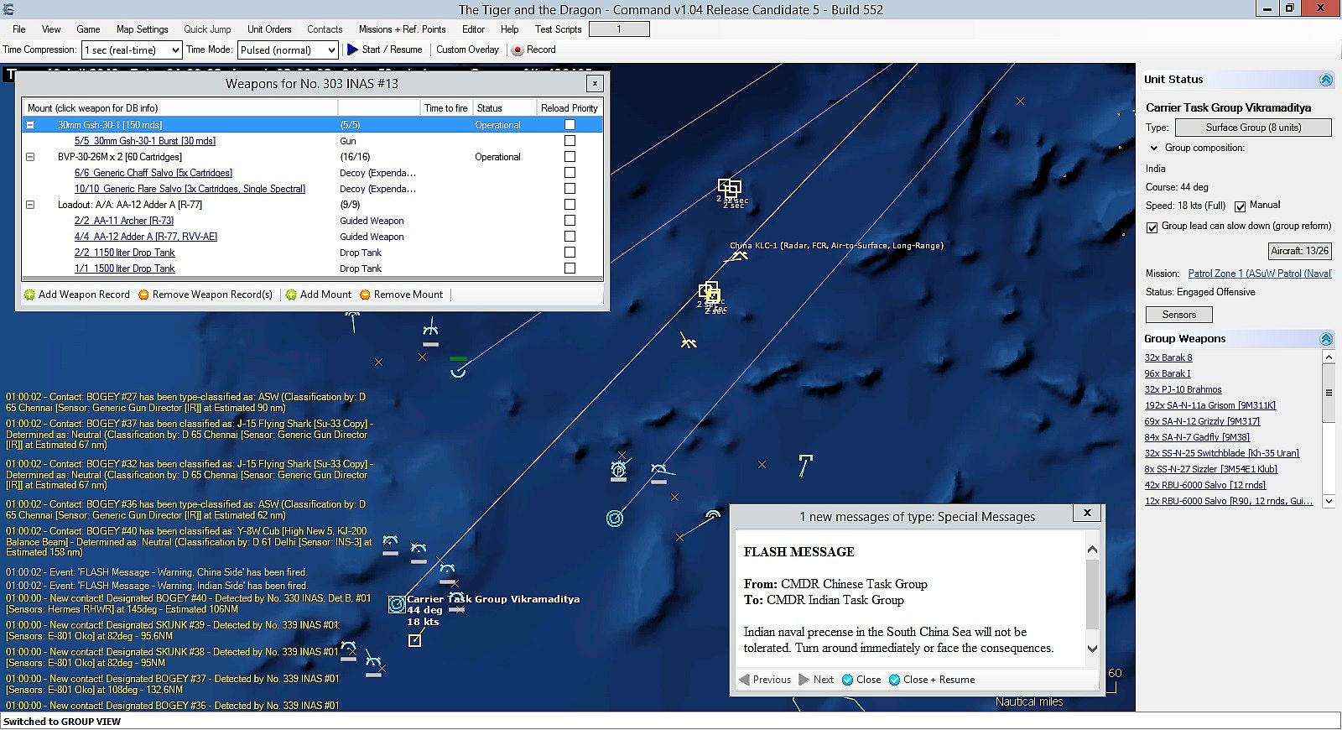Click the Sensors button
Viewport: 1342px width, 730px height.
(1178, 315)
